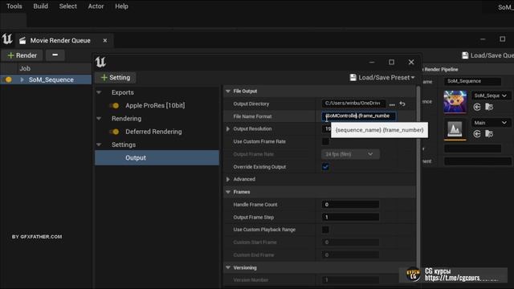Viewport: 514px width, 289px height.
Task: Open the Tools menu
Action: 14,6
